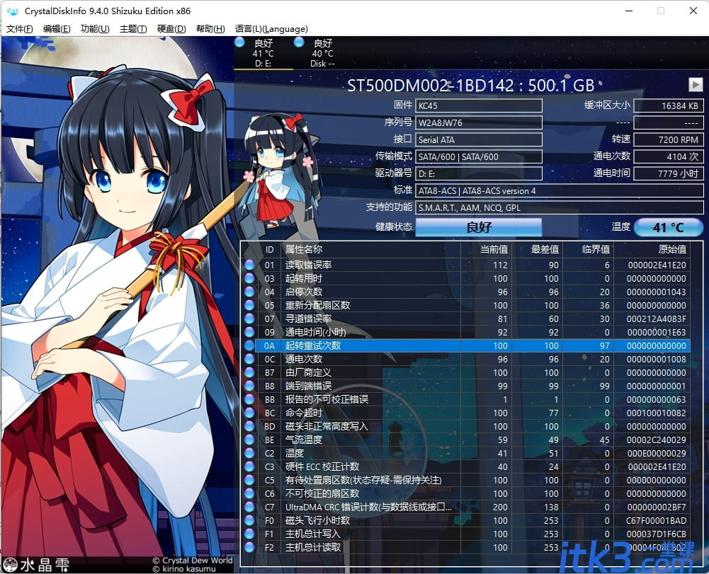Click raw value C67F00001BAD
The height and width of the screenshot is (574, 709).
click(656, 521)
